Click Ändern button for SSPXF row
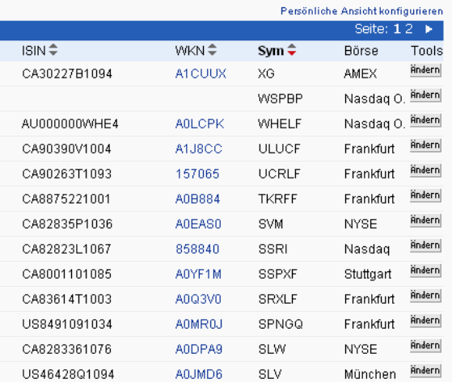The image size is (452, 382). pos(425,271)
